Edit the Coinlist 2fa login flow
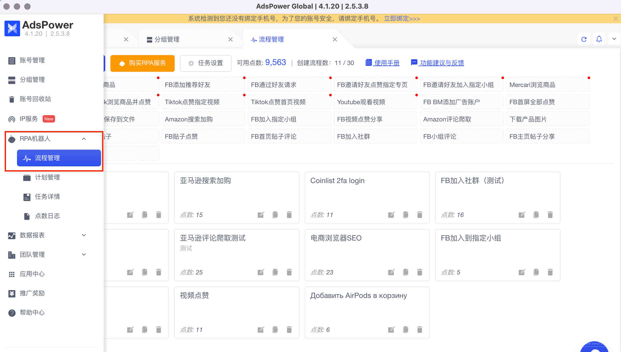This screenshot has width=621, height=352. (391, 215)
